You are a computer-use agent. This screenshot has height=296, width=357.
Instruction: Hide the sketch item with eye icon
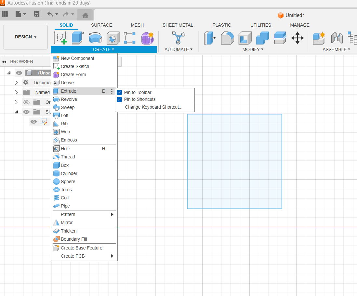pyautogui.click(x=34, y=122)
